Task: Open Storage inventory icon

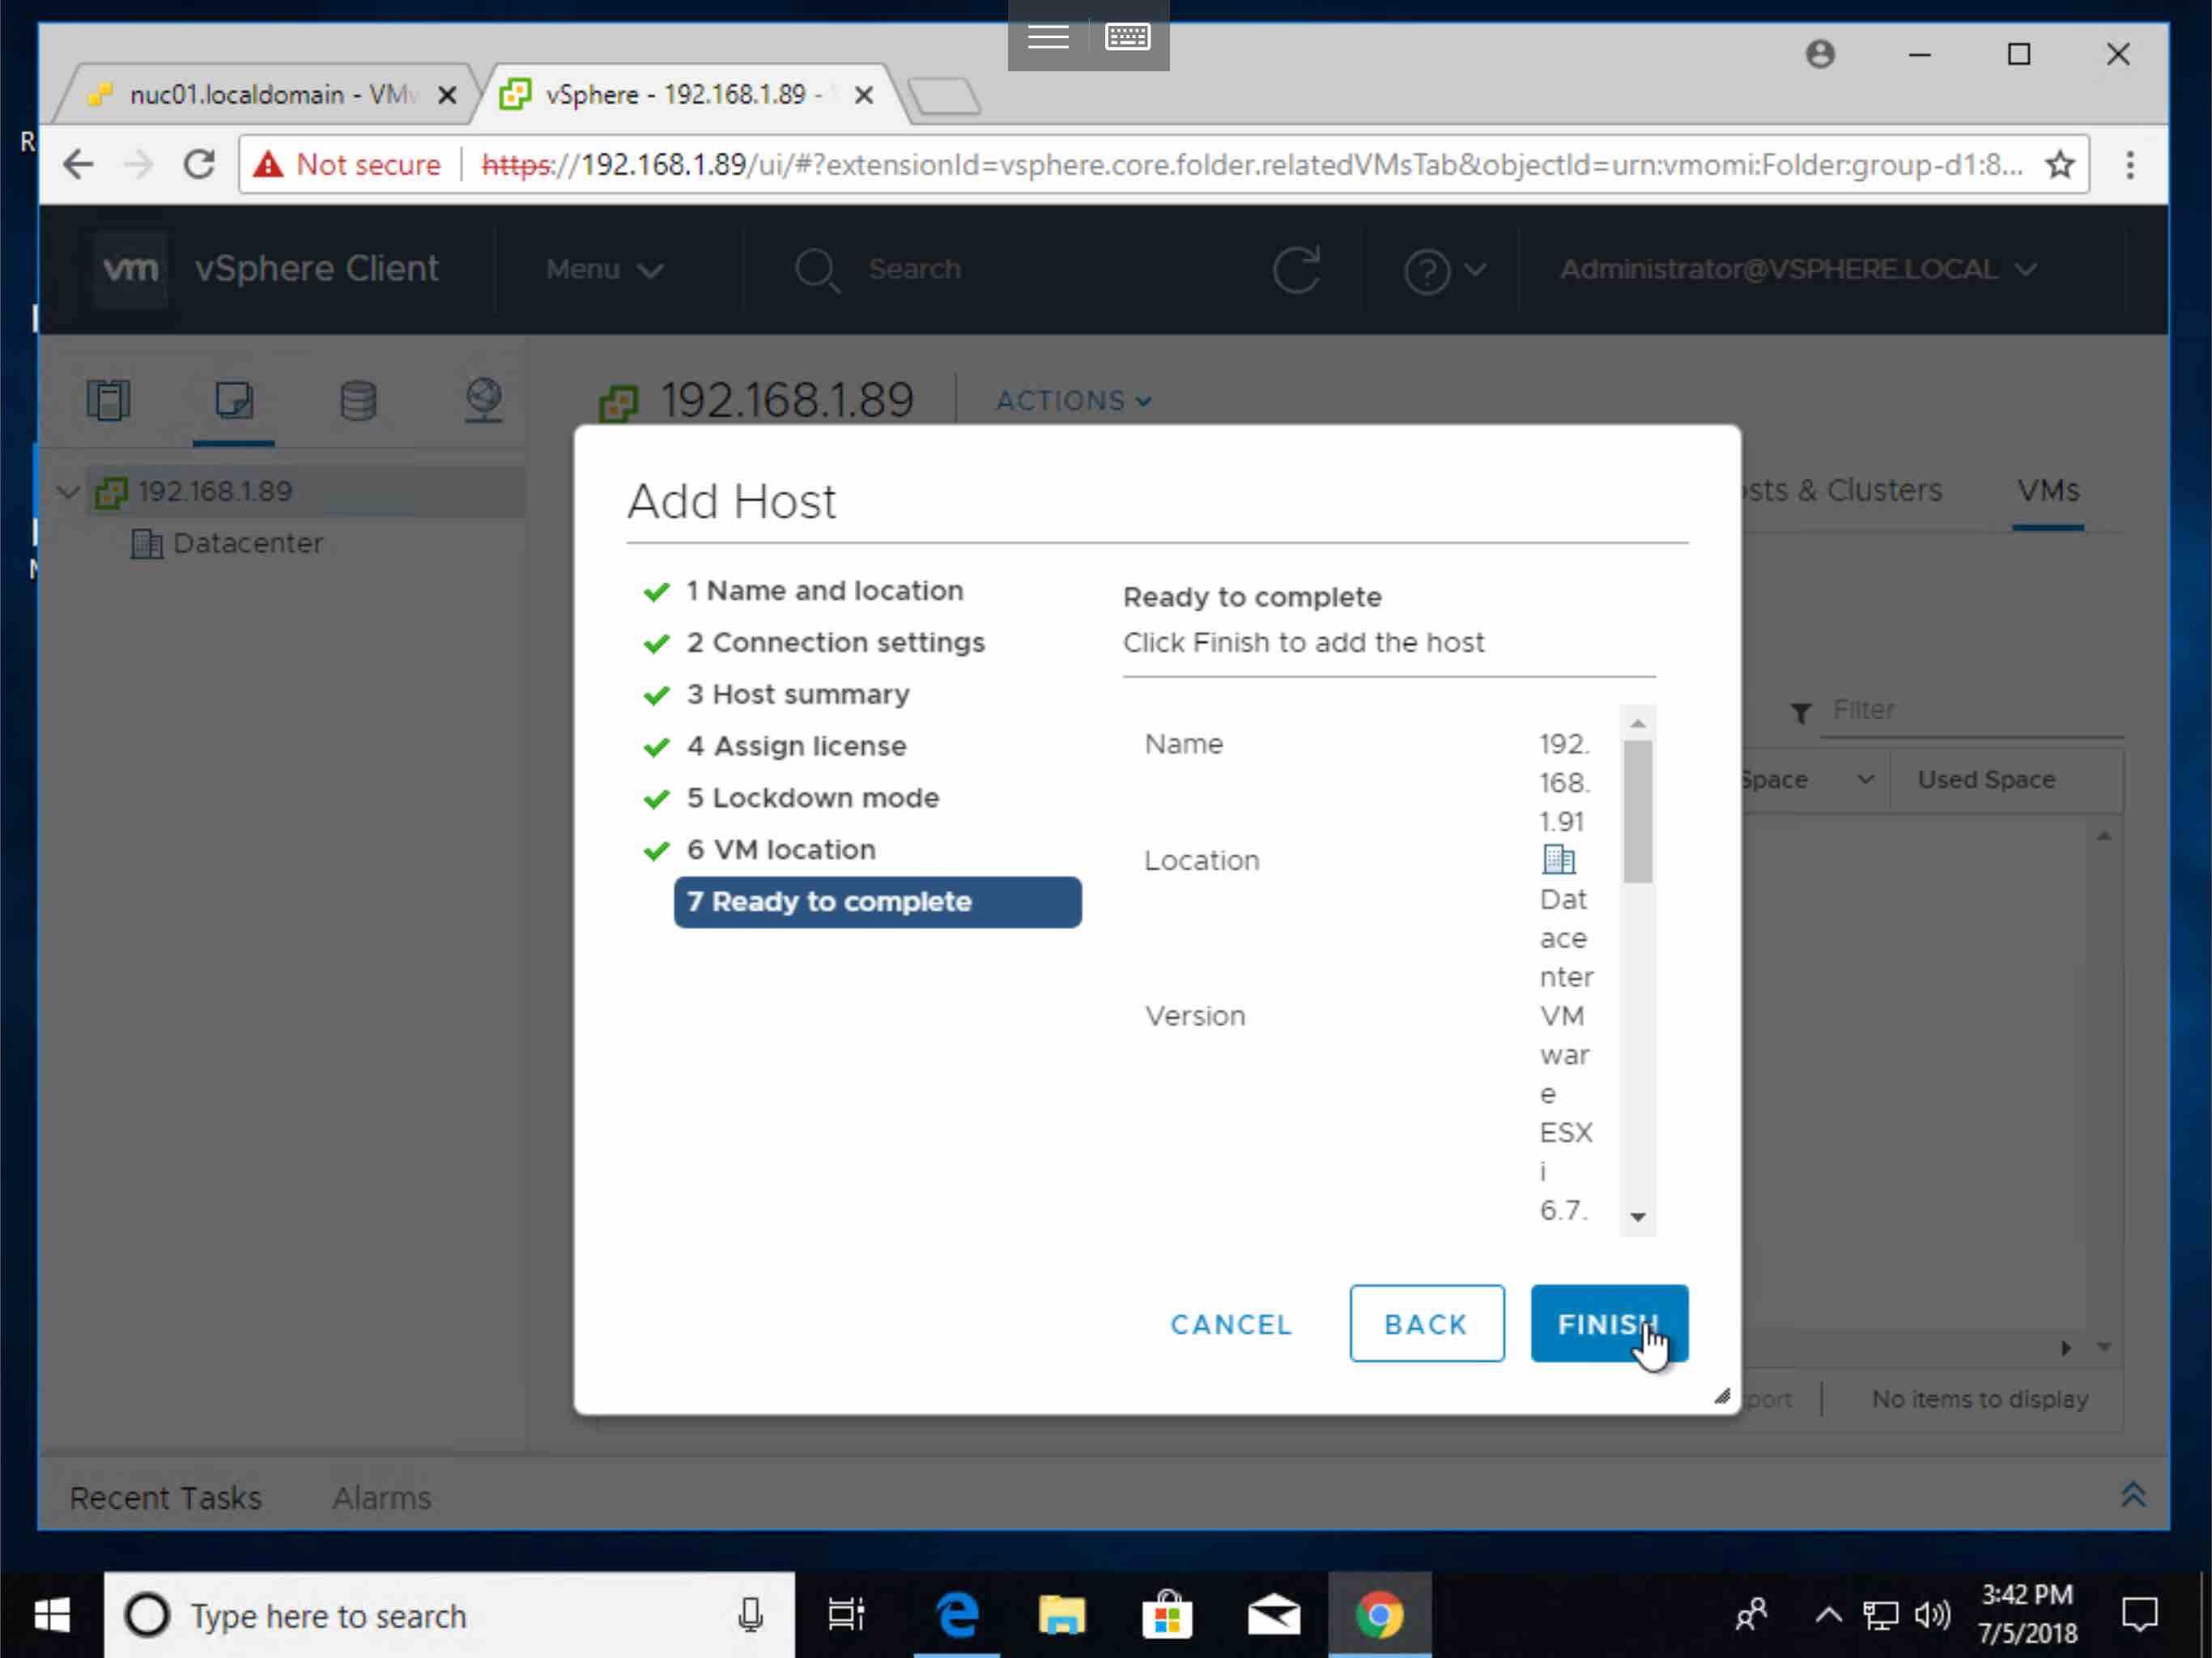Action: (358, 400)
